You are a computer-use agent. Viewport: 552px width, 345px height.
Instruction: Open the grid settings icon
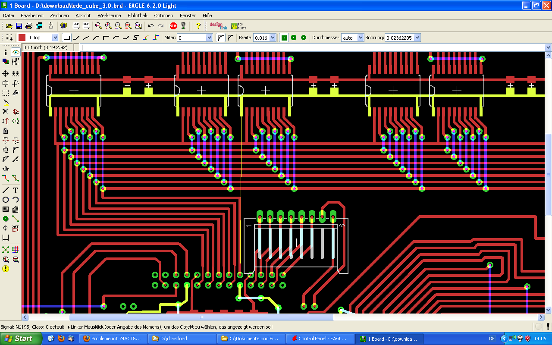[9, 38]
